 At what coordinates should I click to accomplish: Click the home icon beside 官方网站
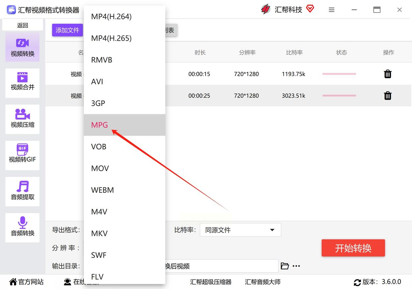coord(13,282)
